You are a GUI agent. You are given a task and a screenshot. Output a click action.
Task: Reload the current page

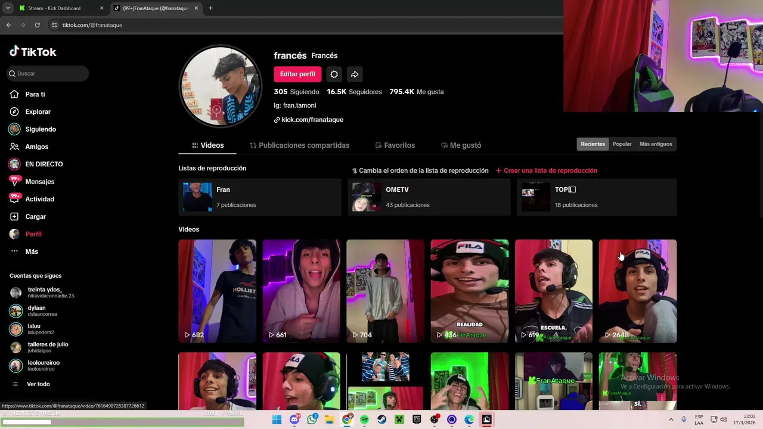[37, 25]
